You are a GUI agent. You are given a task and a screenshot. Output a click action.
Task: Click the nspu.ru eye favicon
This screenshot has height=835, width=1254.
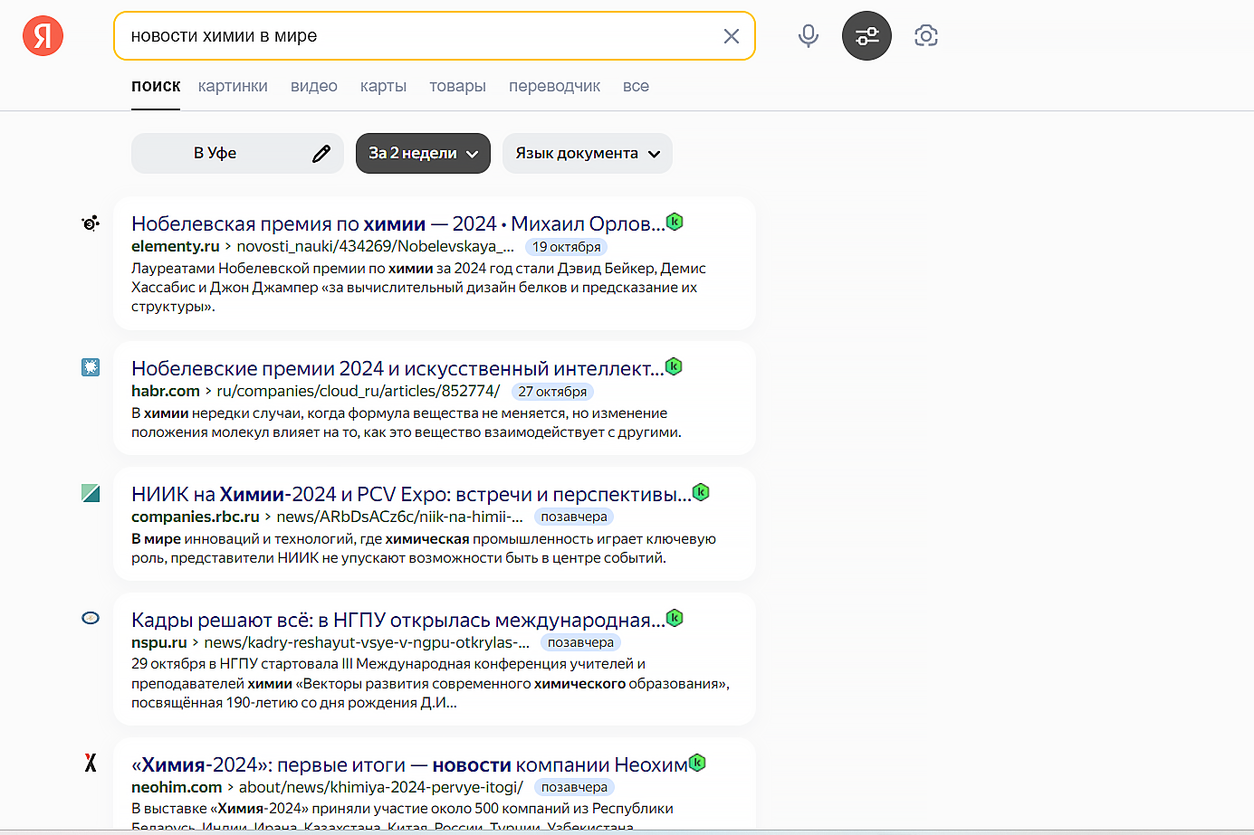(x=91, y=618)
